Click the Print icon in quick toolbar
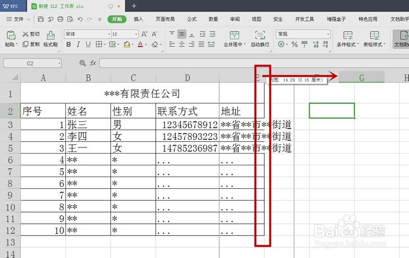Screen dimensions: 409x258 (60, 19)
